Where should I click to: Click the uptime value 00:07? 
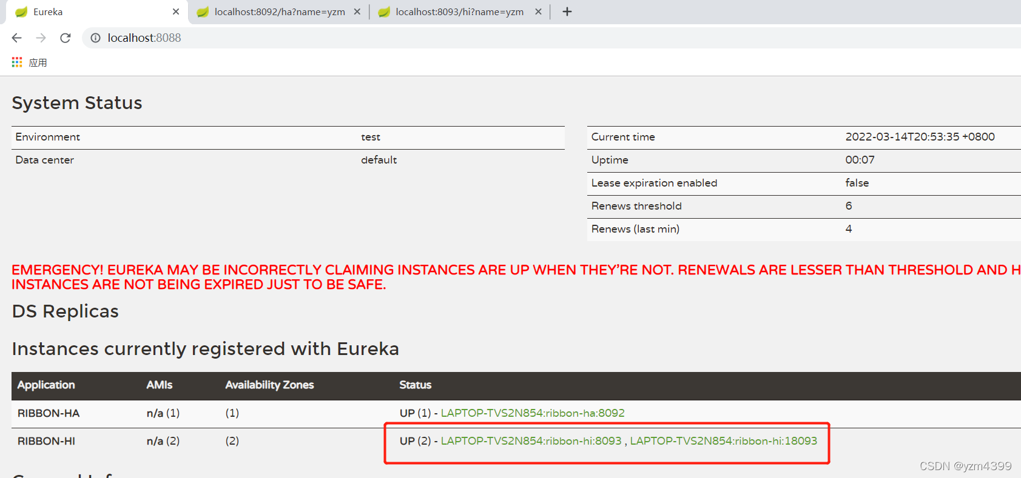[x=860, y=160]
